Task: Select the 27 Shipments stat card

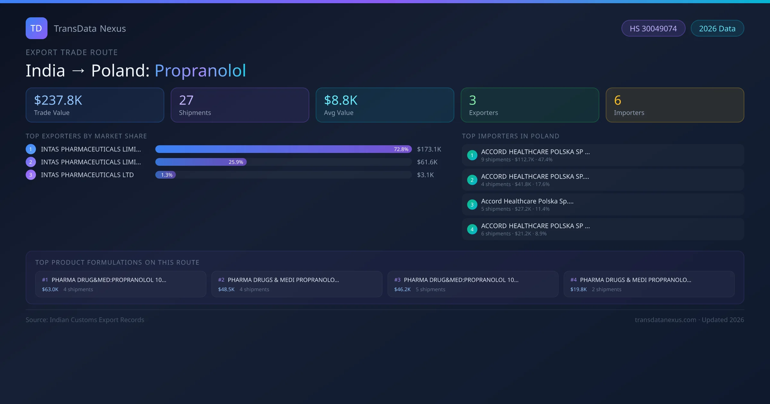Action: click(x=240, y=105)
